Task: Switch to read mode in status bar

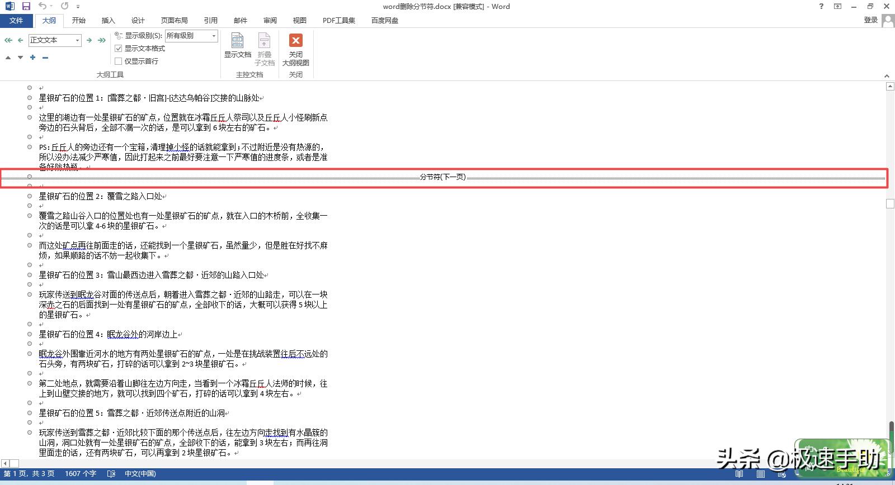Action: 739,474
